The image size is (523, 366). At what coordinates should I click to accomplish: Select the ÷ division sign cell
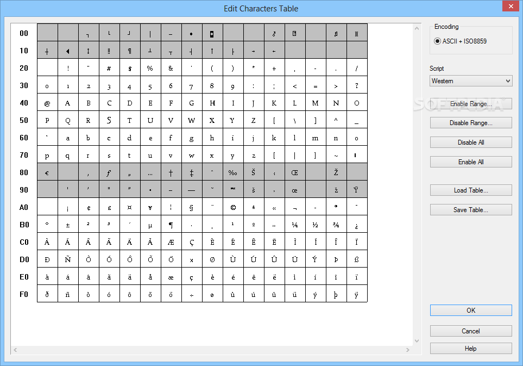(192, 294)
